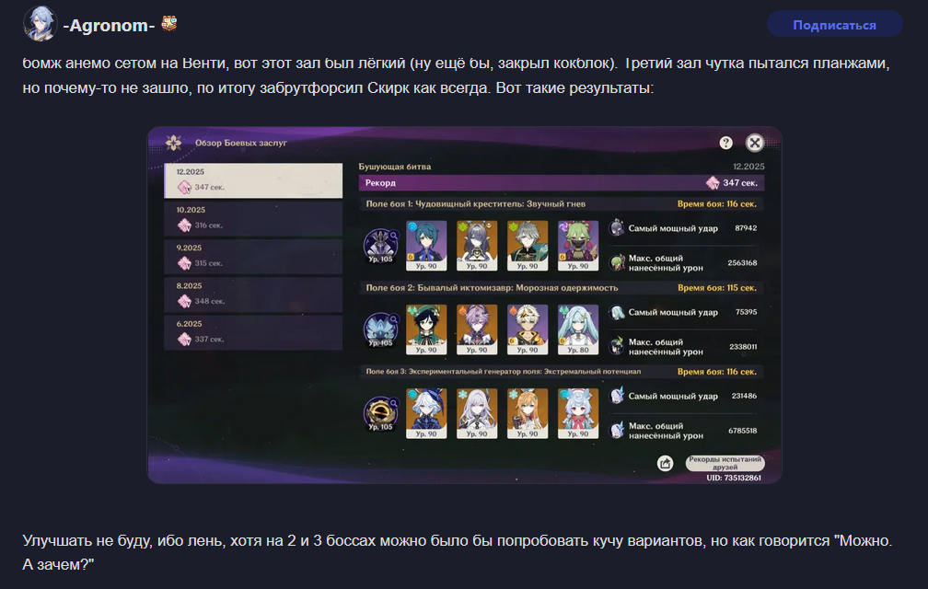
Task: Click the purple Рекорд 347 сек. bar
Action: pos(561,183)
